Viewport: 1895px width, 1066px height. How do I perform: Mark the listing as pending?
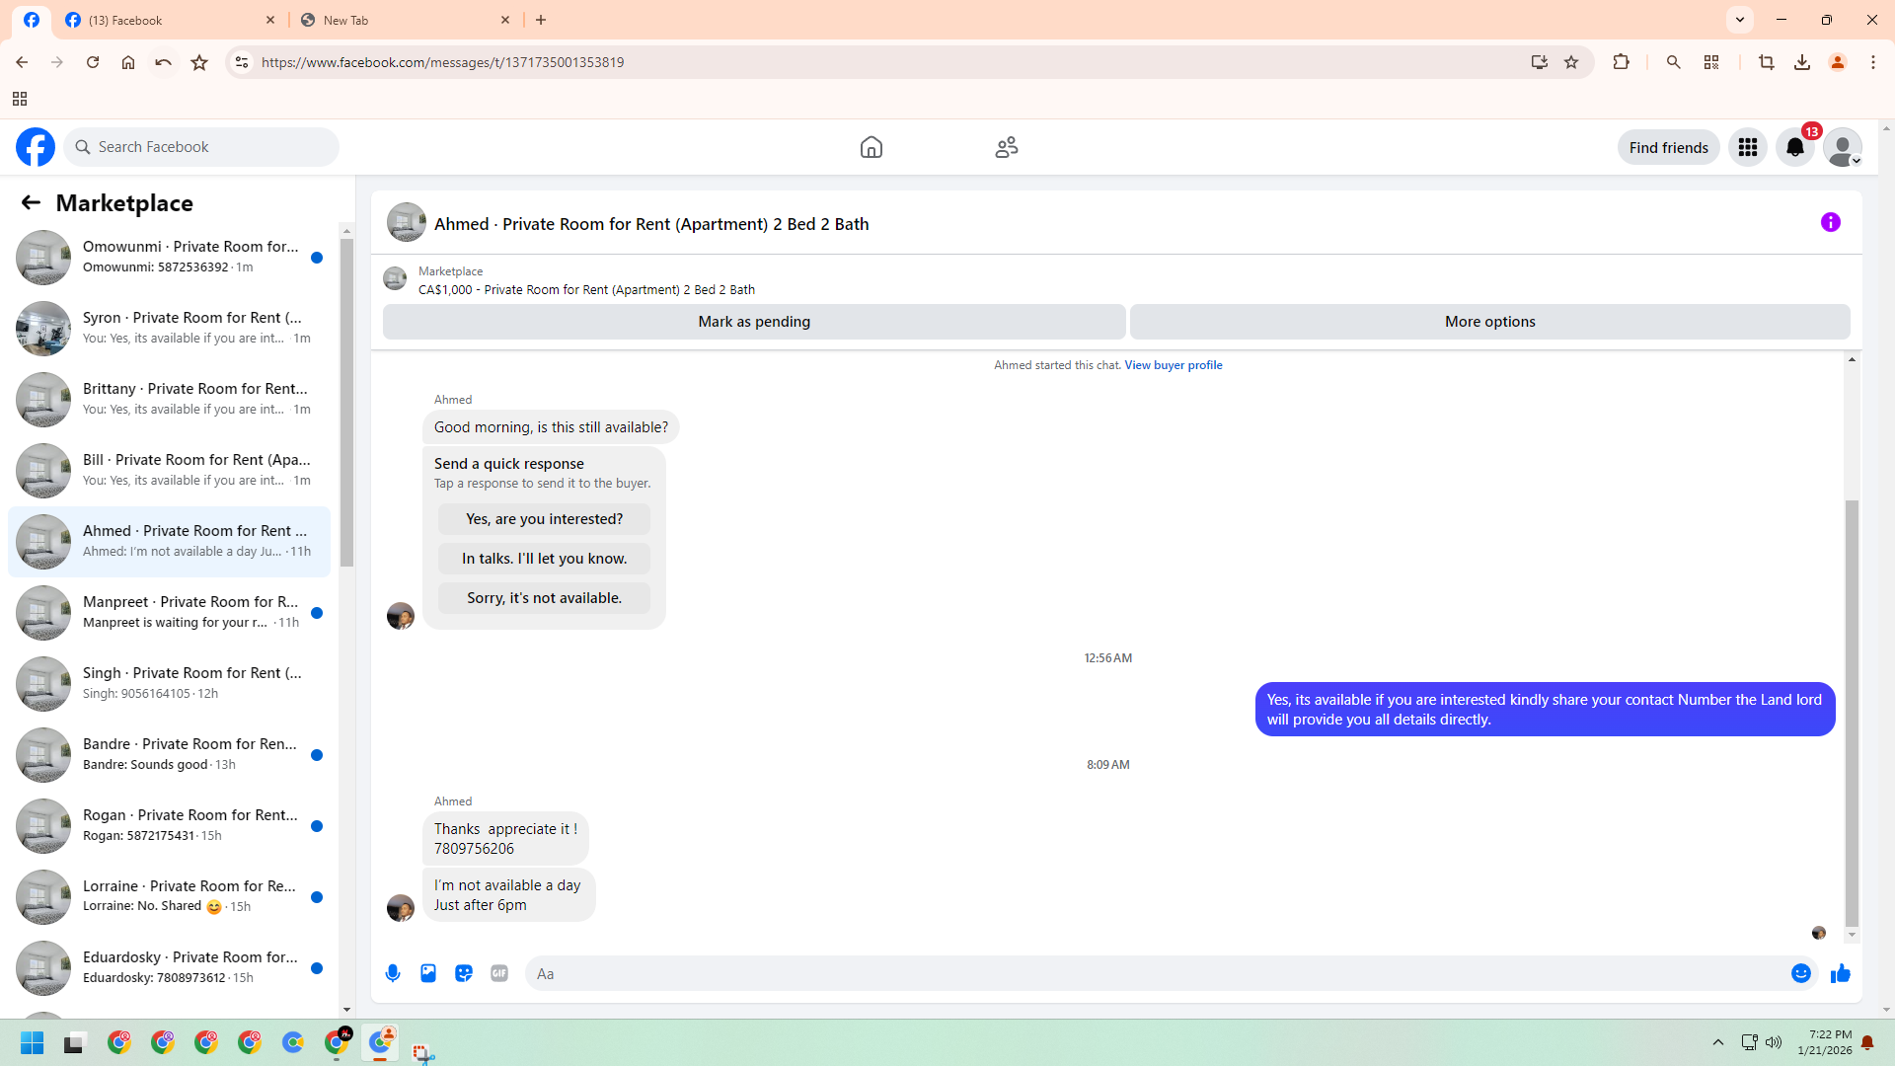click(754, 322)
